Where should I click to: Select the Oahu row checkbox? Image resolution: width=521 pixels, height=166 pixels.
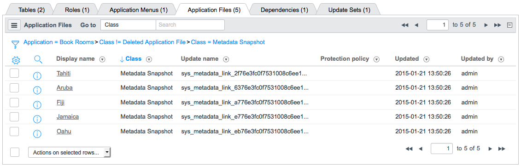14,132
